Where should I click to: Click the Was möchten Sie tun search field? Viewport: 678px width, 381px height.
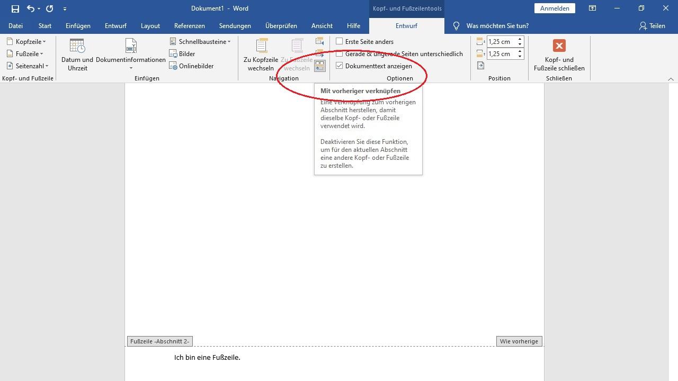(x=497, y=26)
